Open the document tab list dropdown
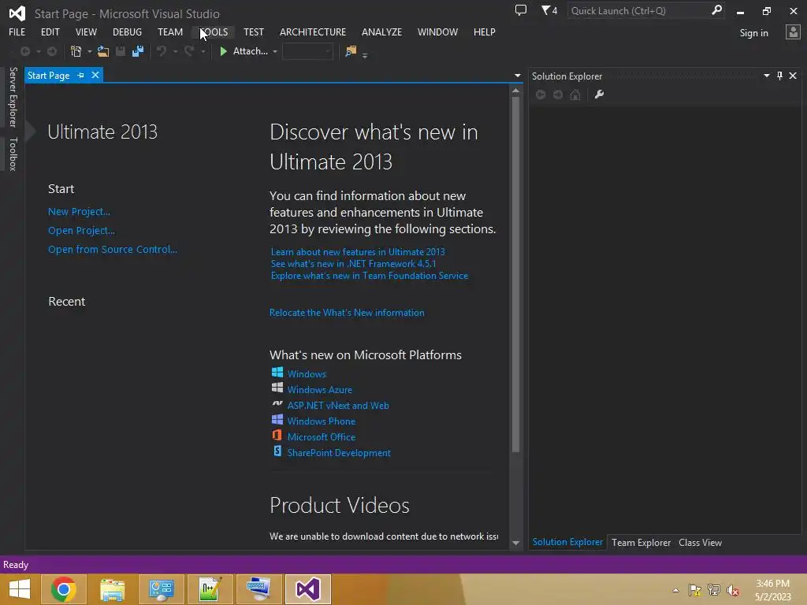Viewport: 807px width, 605px height. pos(517,76)
